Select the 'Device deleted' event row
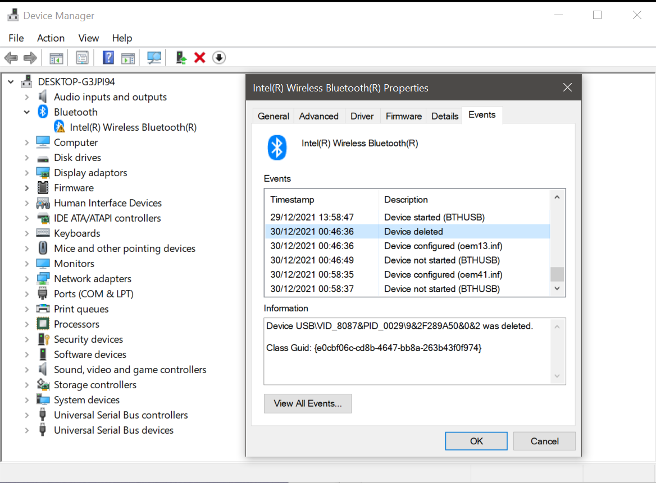656x483 pixels. [x=408, y=232]
